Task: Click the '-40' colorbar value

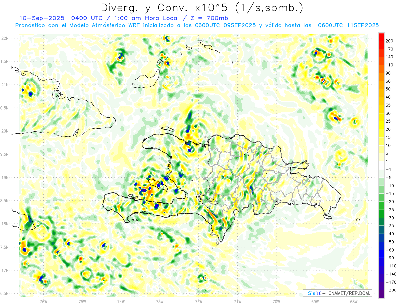Action: (390, 234)
